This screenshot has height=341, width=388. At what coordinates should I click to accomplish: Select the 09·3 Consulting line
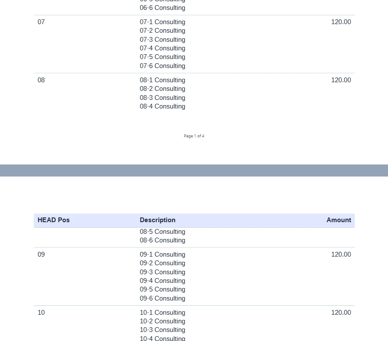tap(163, 272)
